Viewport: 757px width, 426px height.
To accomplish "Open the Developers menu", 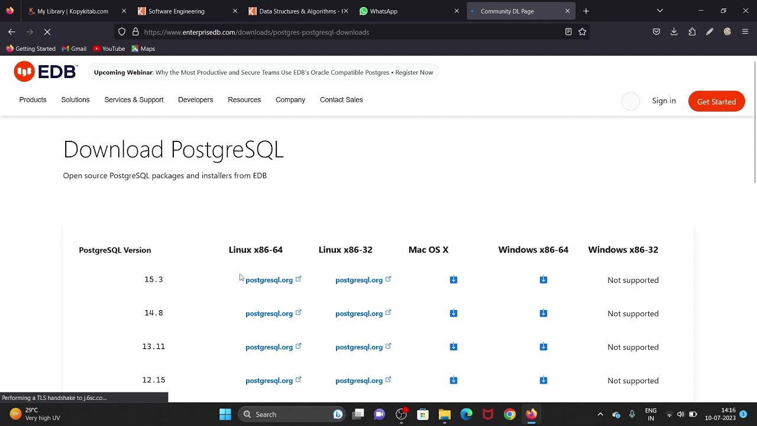I will pyautogui.click(x=195, y=100).
